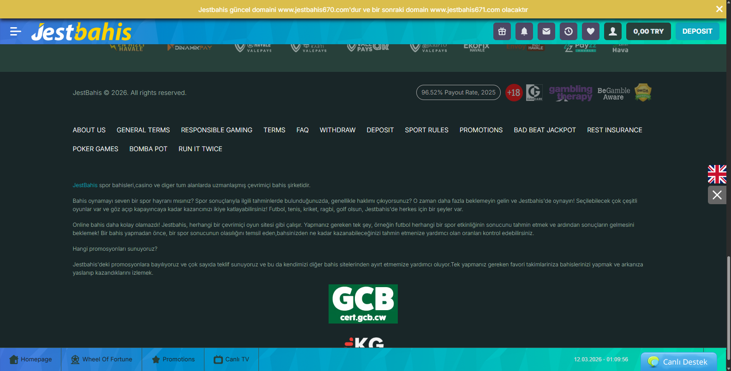Image resolution: width=731 pixels, height=371 pixels.
Task: Open the RESPONSIBLE GAMING footer link
Action: click(216, 130)
